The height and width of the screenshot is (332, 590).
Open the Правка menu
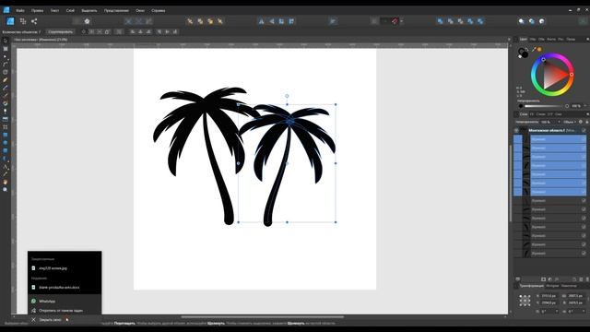point(37,10)
